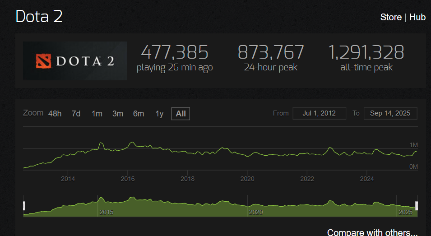
Task: Click the Zoom label
Action: (33, 113)
